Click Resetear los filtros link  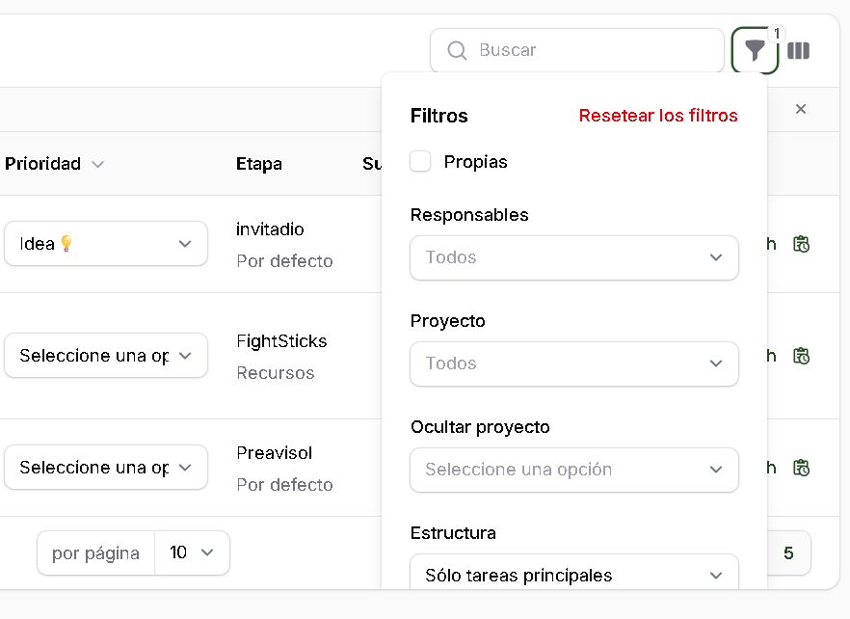[x=658, y=116]
